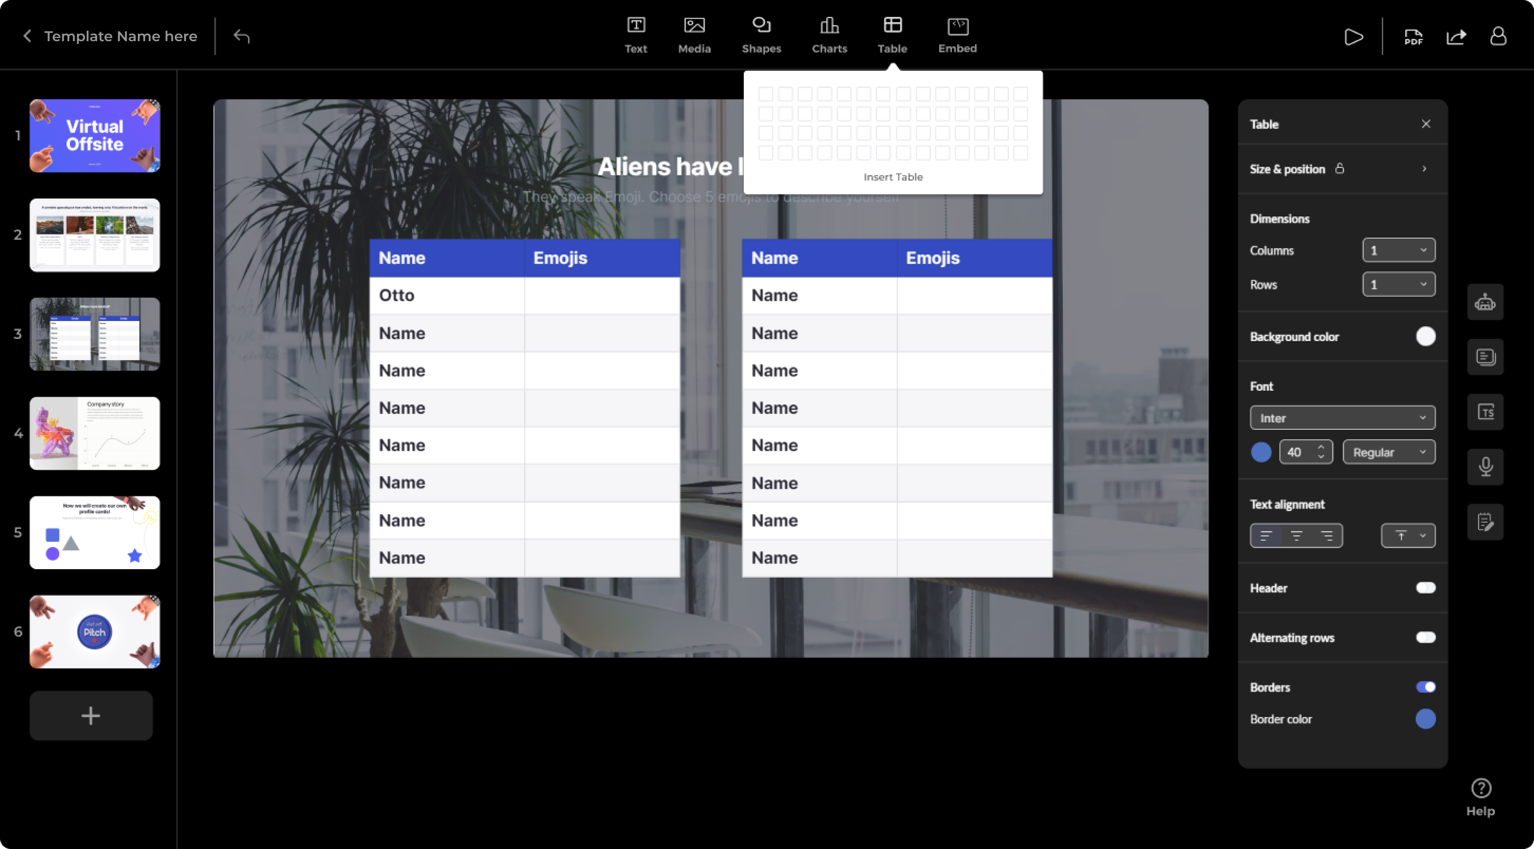Toggle the Alternating rows switch
The width and height of the screenshot is (1534, 849).
coord(1426,638)
